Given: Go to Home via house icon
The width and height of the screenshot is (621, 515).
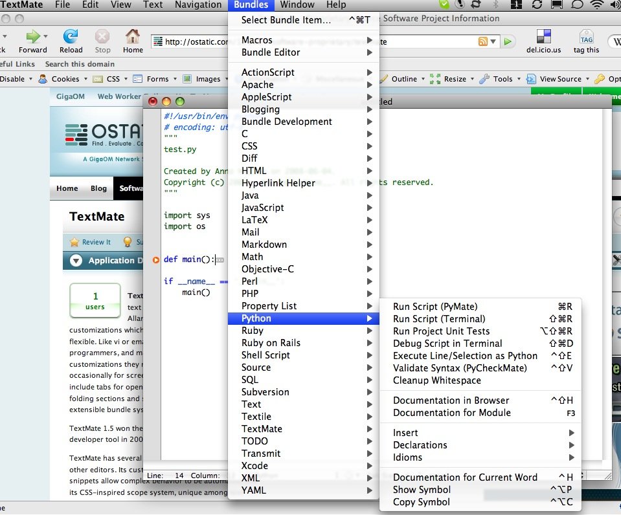Looking at the screenshot, I should pos(133,36).
